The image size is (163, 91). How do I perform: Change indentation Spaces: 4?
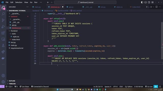point(108,86)
